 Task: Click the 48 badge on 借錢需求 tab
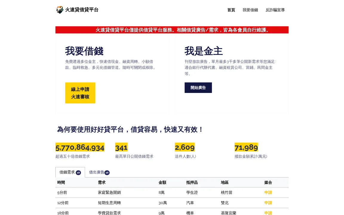(78, 173)
